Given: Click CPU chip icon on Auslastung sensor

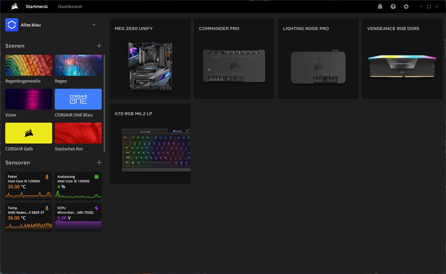Looking at the screenshot, I should (x=97, y=177).
